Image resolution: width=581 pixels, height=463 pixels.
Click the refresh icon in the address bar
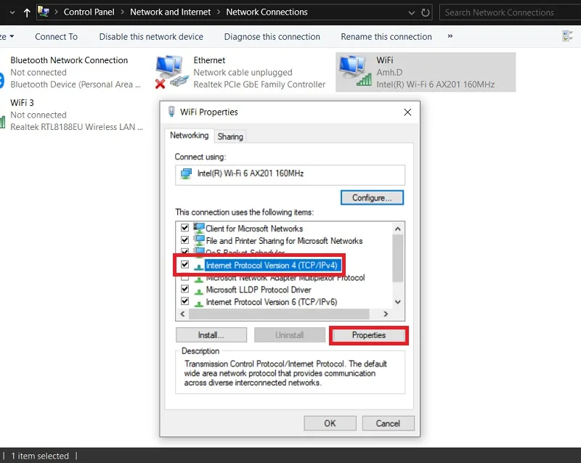[x=426, y=12]
